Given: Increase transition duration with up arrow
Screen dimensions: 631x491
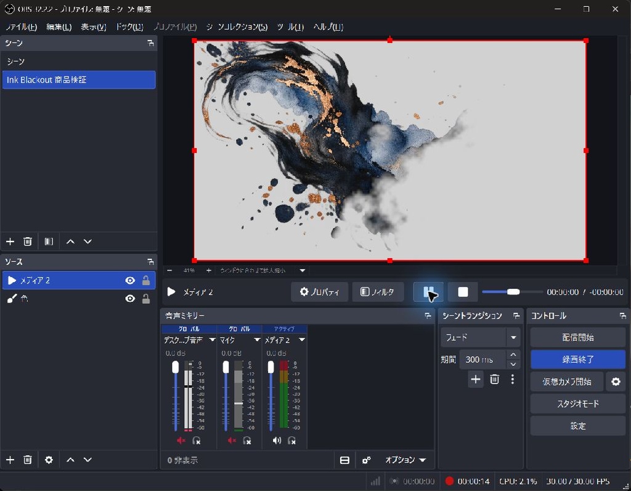Looking at the screenshot, I should (x=513, y=355).
